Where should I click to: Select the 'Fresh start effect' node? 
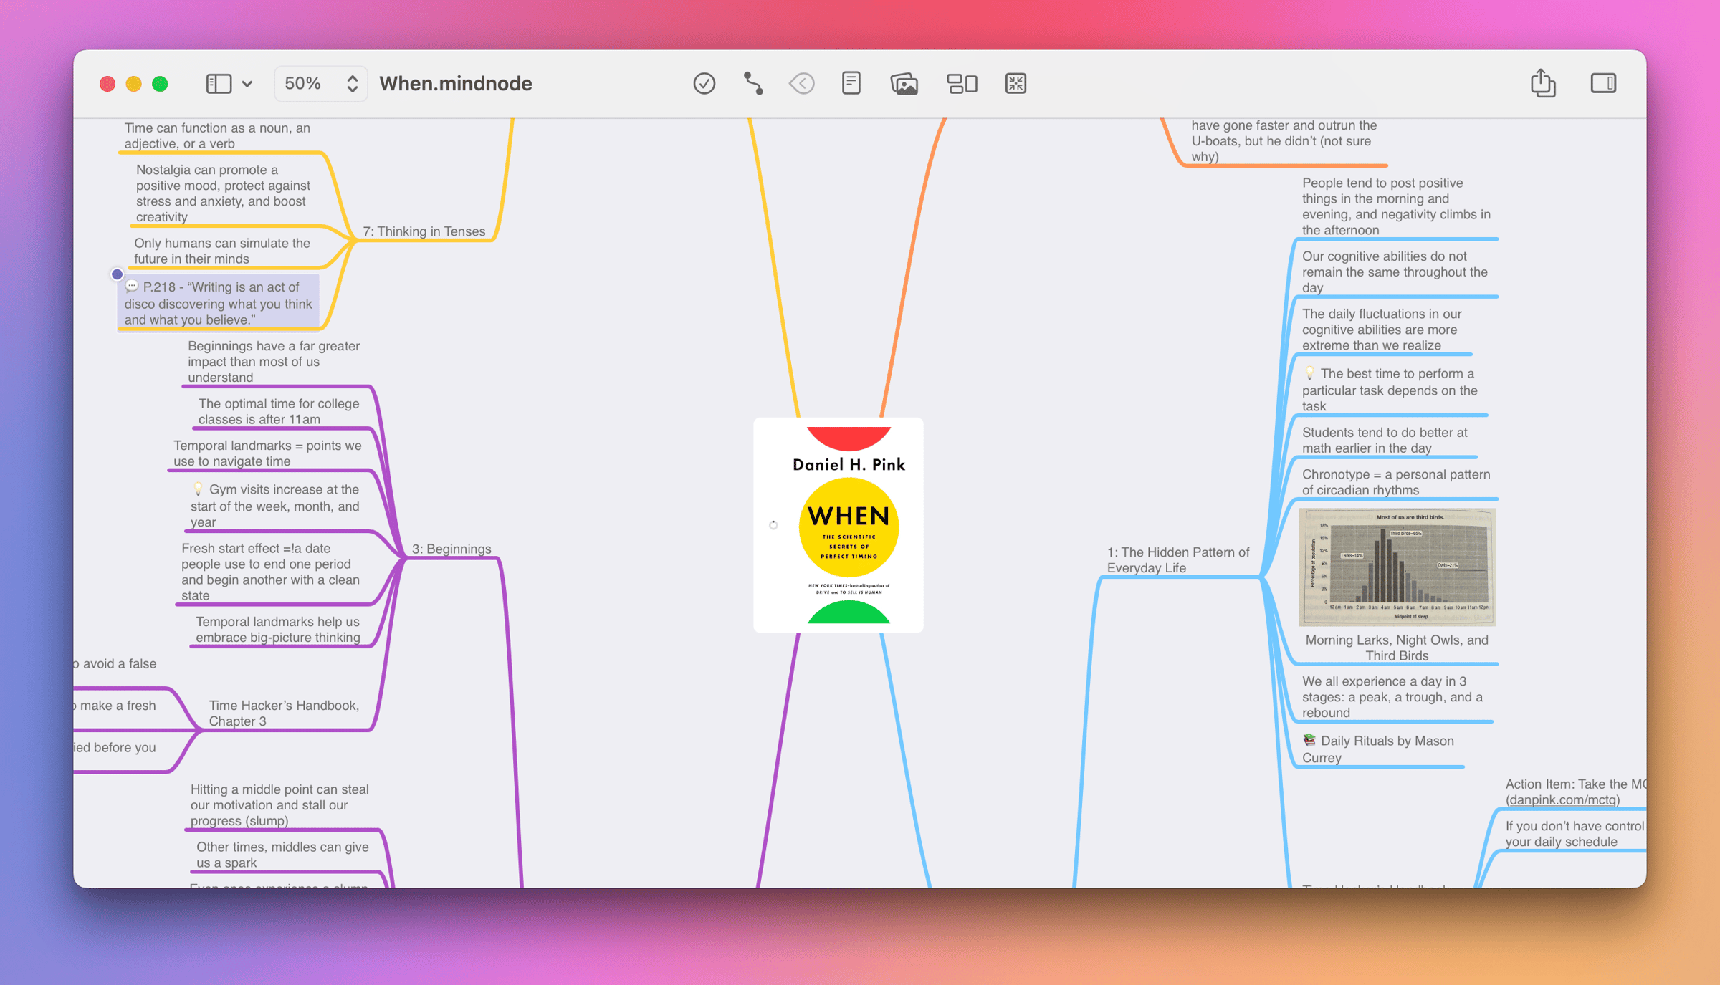[x=270, y=572]
